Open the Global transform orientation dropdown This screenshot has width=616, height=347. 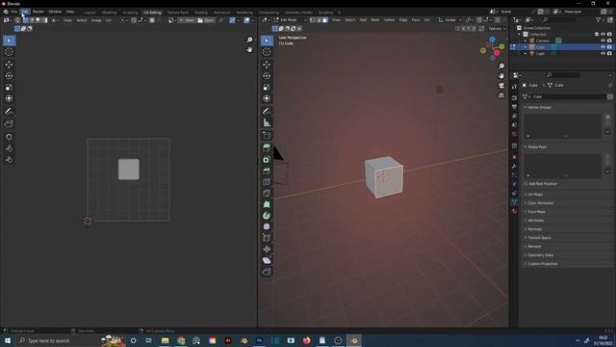(450, 20)
